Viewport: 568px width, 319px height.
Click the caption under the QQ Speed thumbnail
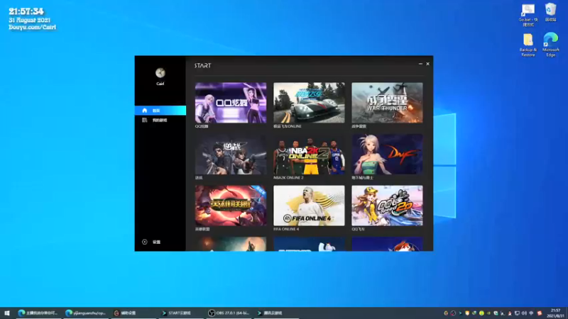click(x=358, y=229)
